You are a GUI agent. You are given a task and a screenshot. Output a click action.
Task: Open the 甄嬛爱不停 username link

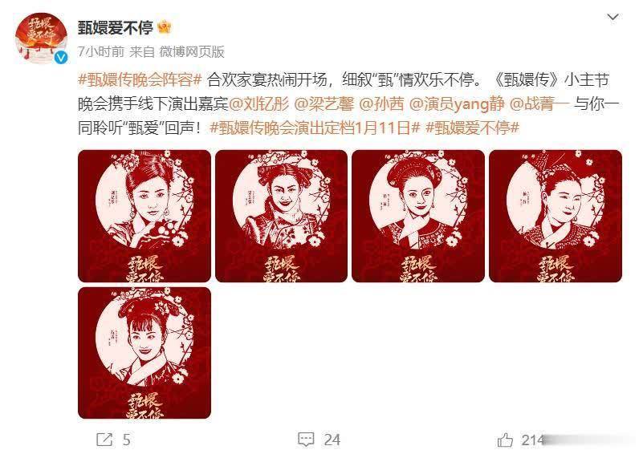[116, 28]
